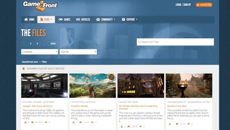230x130 pixels.
Task: Click the question mark Support icon
Action: pos(124,19)
